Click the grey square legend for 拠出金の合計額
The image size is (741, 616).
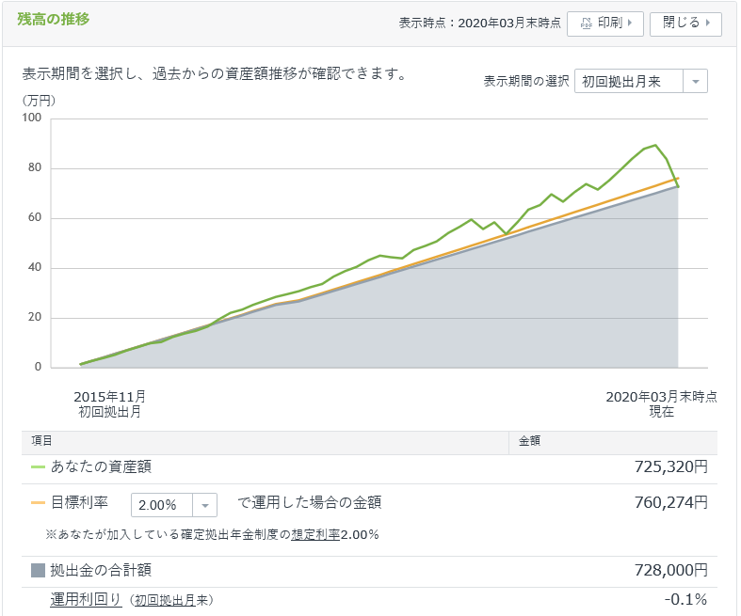(x=38, y=570)
